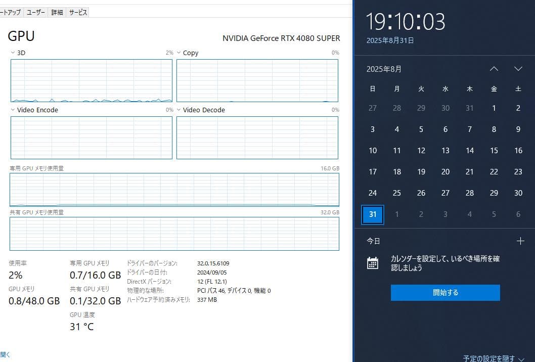Click the calendar reminder icon
The image size is (535, 362).
pyautogui.click(x=373, y=262)
